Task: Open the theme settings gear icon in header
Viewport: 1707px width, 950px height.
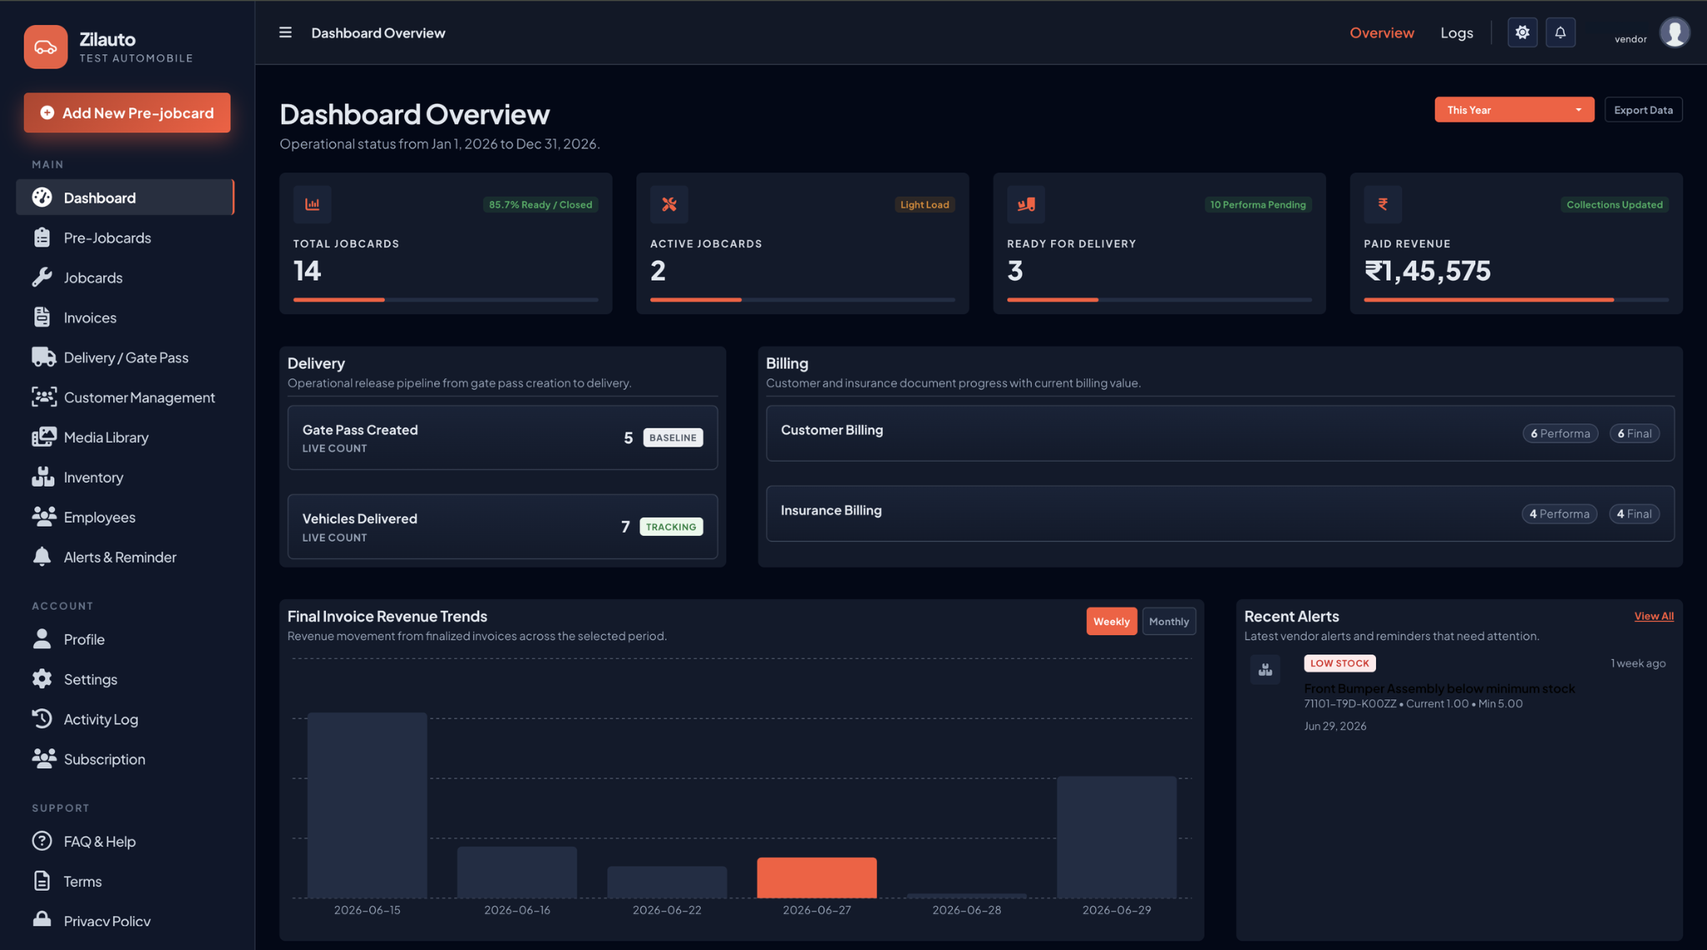Action: (x=1522, y=32)
